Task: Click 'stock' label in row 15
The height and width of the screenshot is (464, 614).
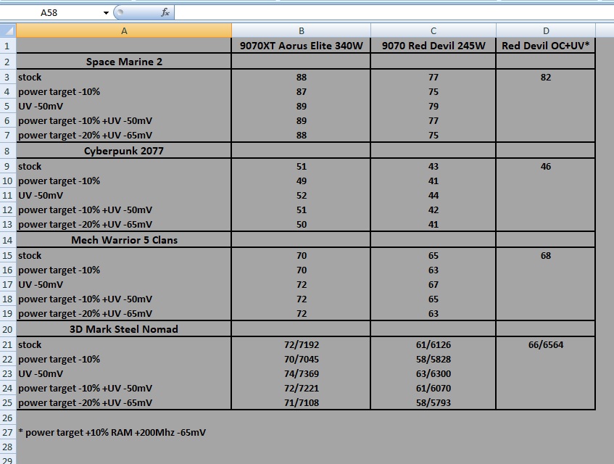Action: coord(30,256)
